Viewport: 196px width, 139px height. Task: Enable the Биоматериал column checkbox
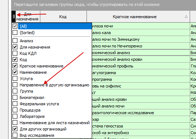point(15,97)
